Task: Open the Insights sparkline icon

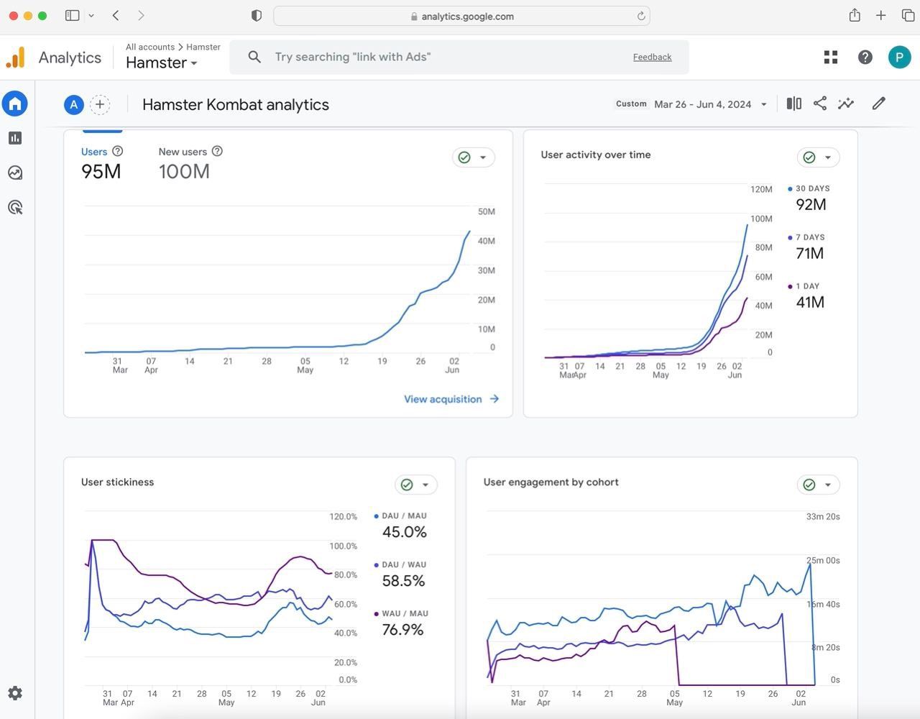Action: pyautogui.click(x=846, y=104)
